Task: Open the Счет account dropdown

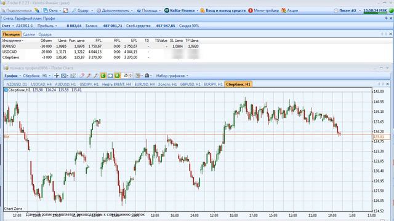Action: [7, 26]
